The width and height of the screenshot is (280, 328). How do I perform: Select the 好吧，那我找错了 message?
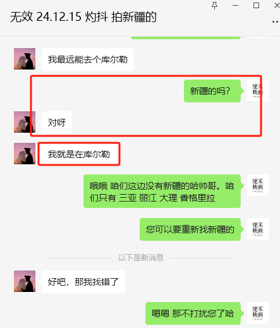(83, 282)
